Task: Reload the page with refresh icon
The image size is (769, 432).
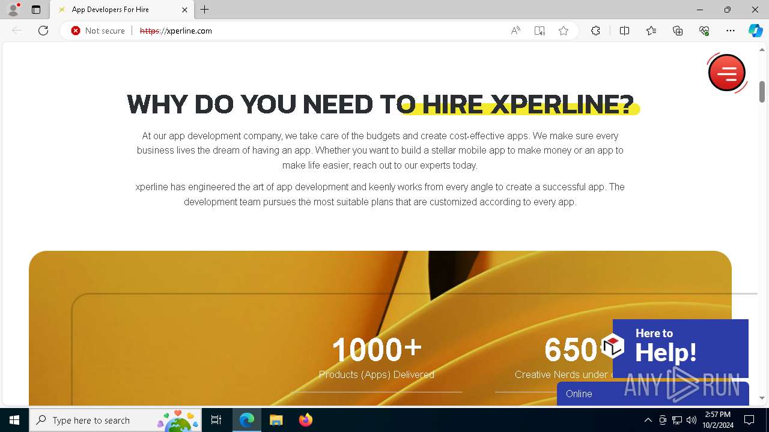Action: pos(43,31)
